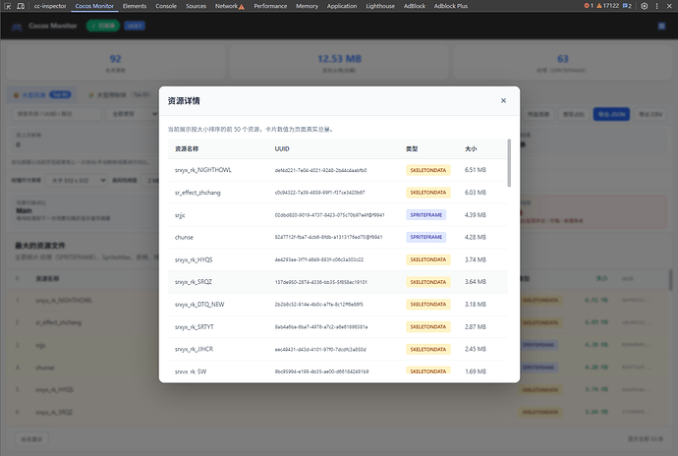678x456 pixels.
Task: Activate the inspect element picker icon
Action: (7, 6)
